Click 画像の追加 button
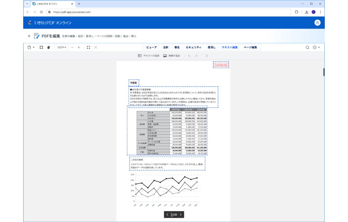This screenshot has height=222, width=348. (171, 56)
